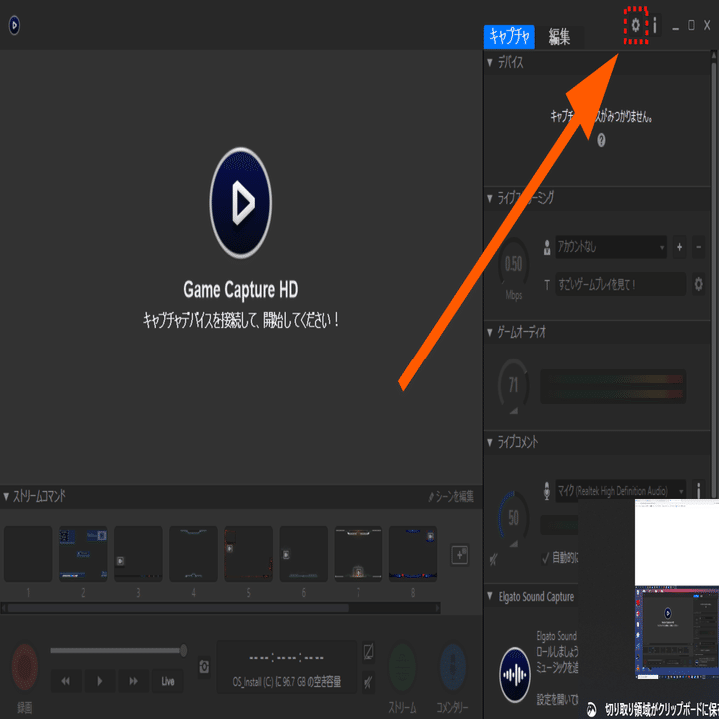Image resolution: width=719 pixels, height=719 pixels.
Task: Select scene thumbnail 8
Action: pyautogui.click(x=413, y=554)
